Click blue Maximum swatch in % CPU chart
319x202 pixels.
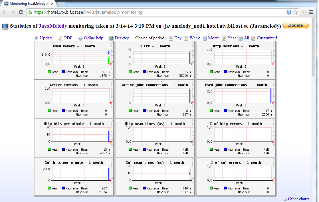pyautogui.click(x=144, y=72)
